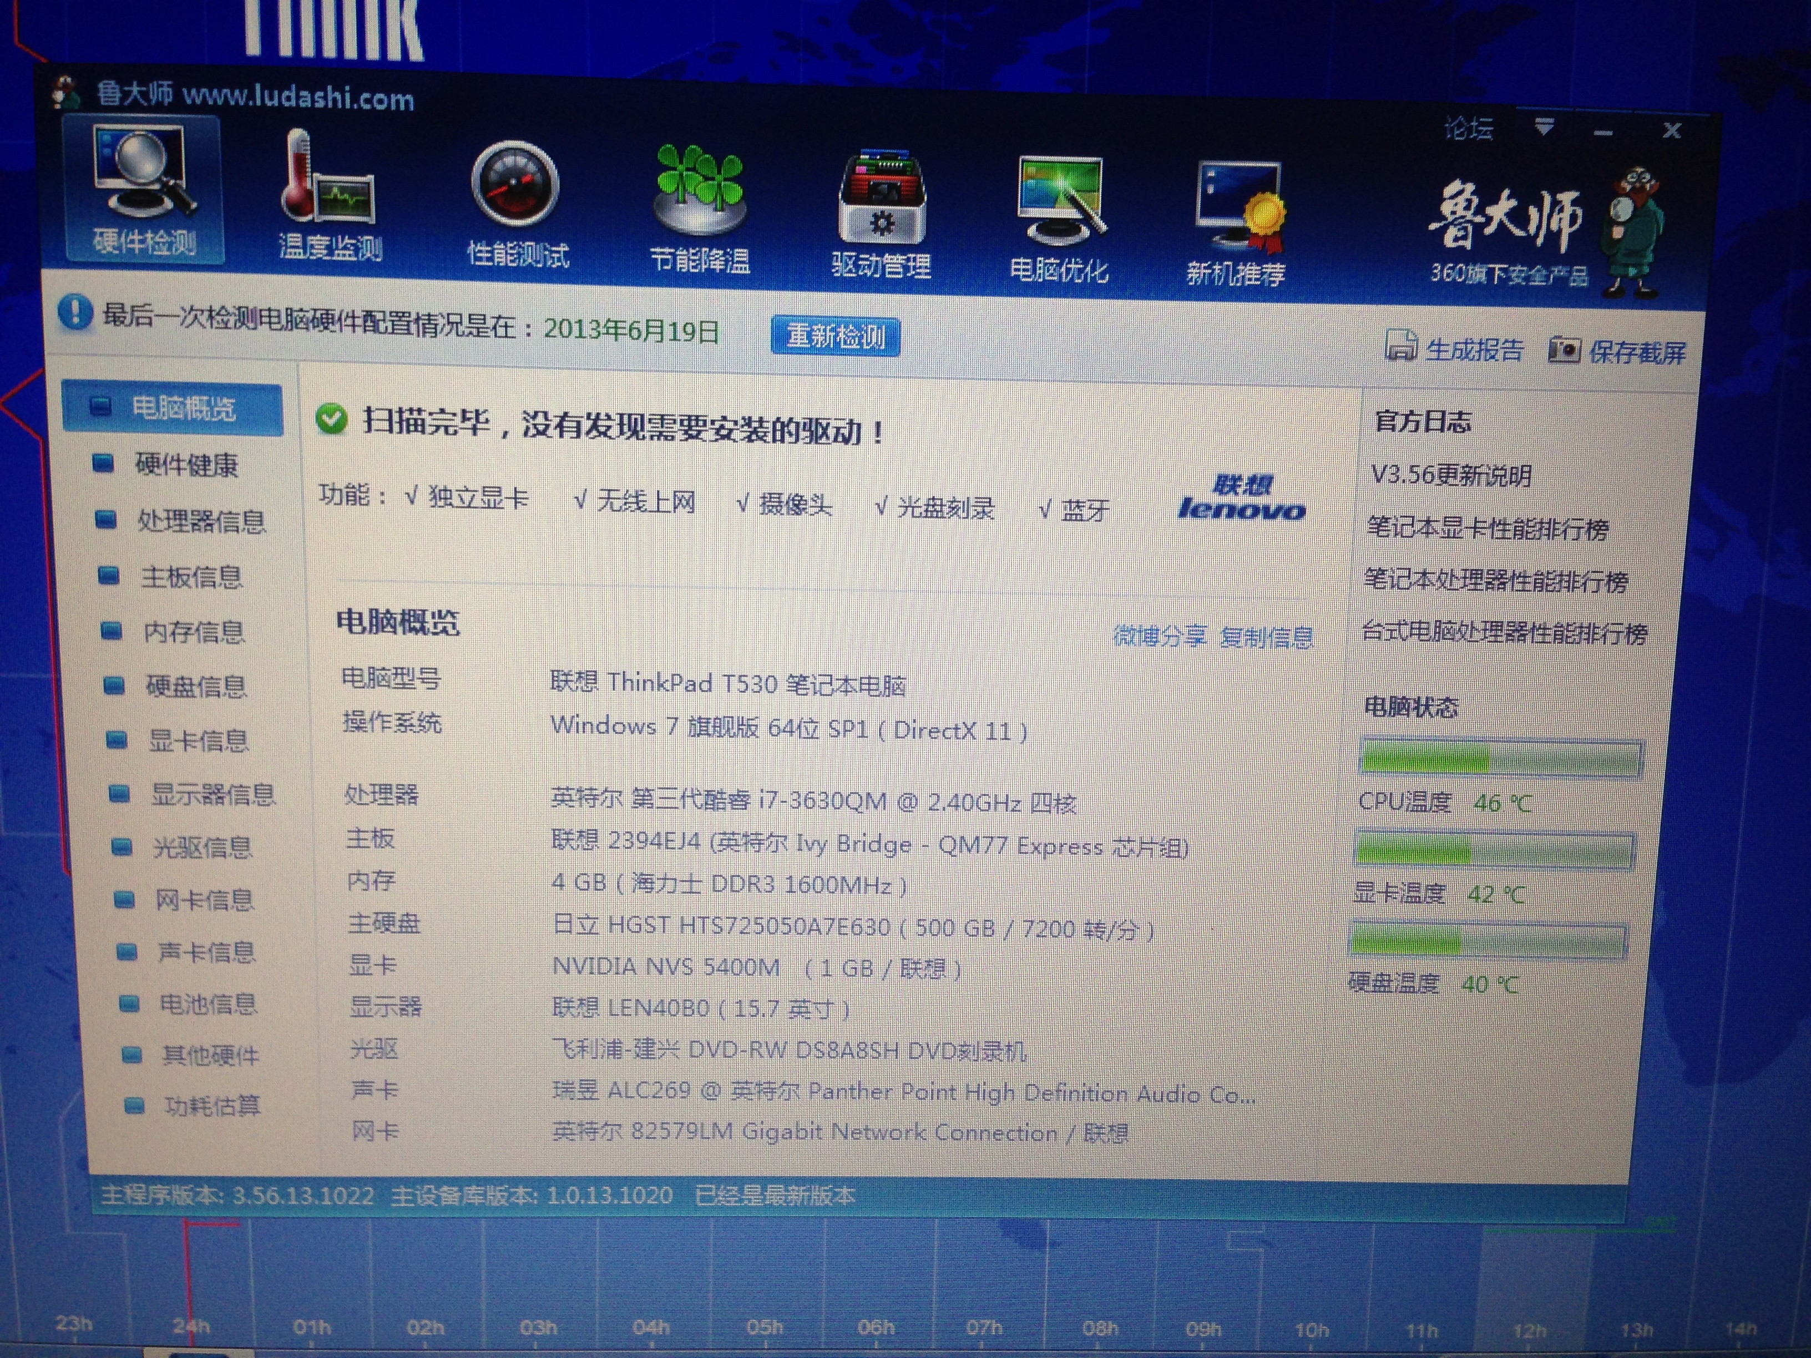Click the 摄像头 feature text
The width and height of the screenshot is (1811, 1358).
tap(795, 504)
